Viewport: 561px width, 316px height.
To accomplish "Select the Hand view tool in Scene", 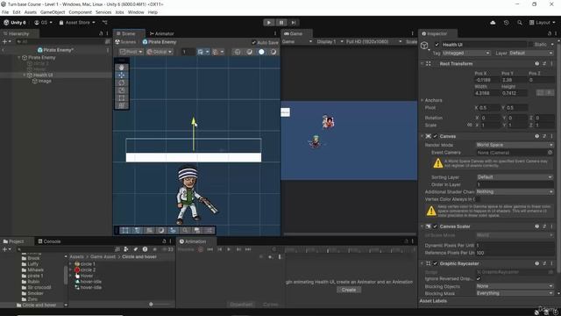I will click(x=122, y=68).
